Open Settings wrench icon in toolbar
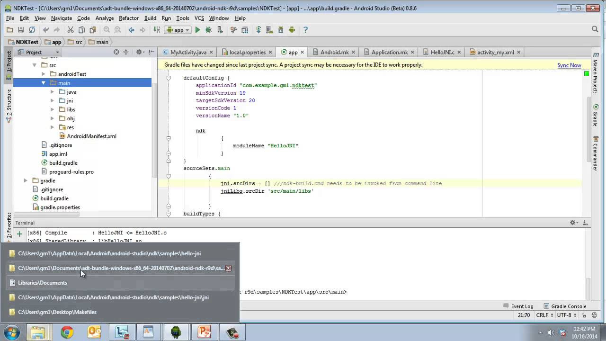Screen dimensions: 606x341 (x=233, y=30)
